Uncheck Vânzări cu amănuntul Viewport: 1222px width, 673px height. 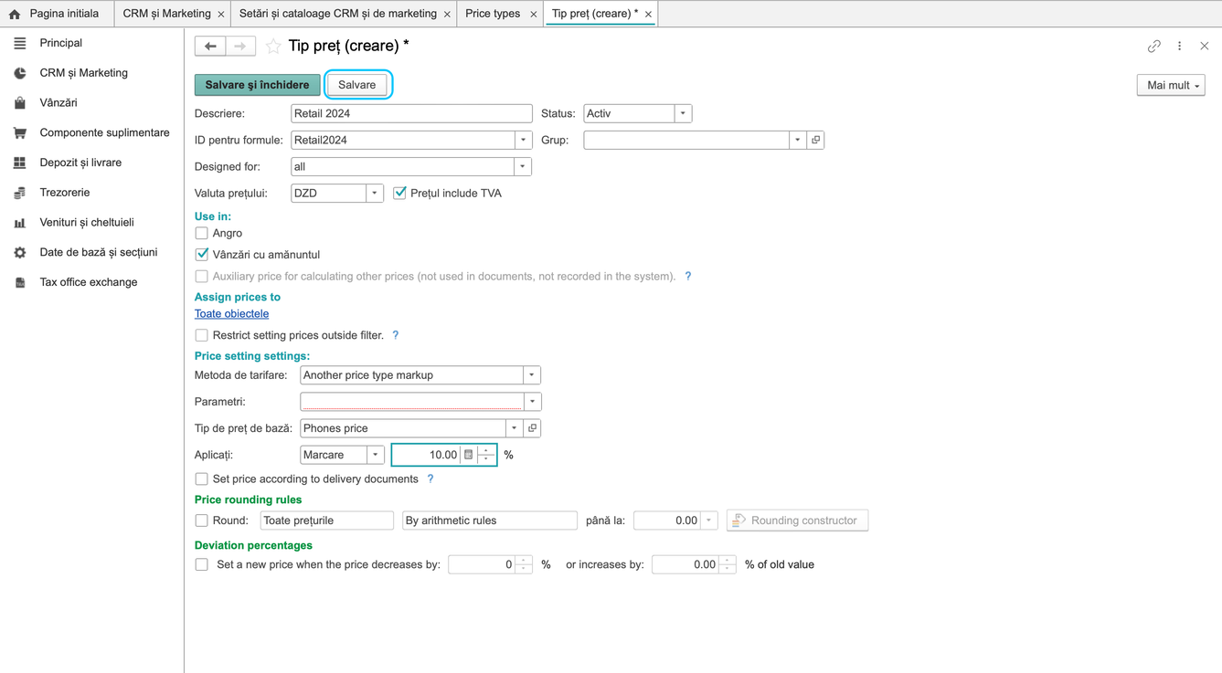point(201,255)
